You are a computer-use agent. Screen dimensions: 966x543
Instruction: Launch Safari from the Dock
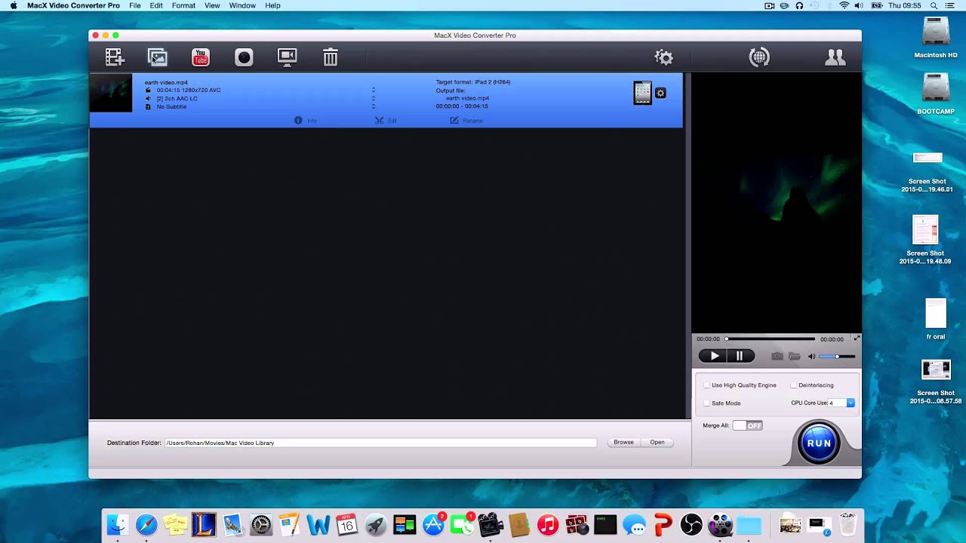click(146, 524)
